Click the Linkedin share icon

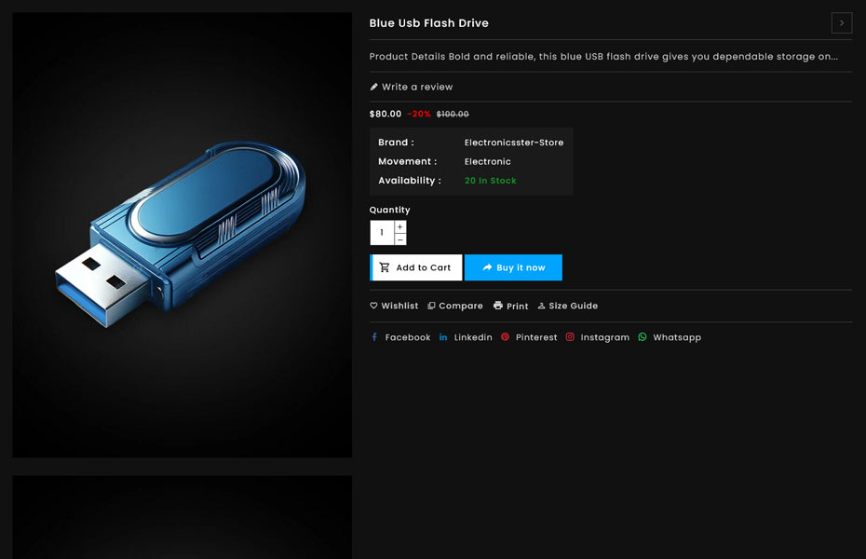click(443, 337)
